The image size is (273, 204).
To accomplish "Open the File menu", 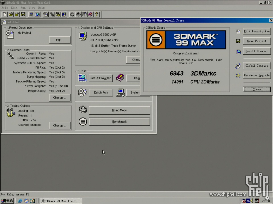I will pos(5,8).
